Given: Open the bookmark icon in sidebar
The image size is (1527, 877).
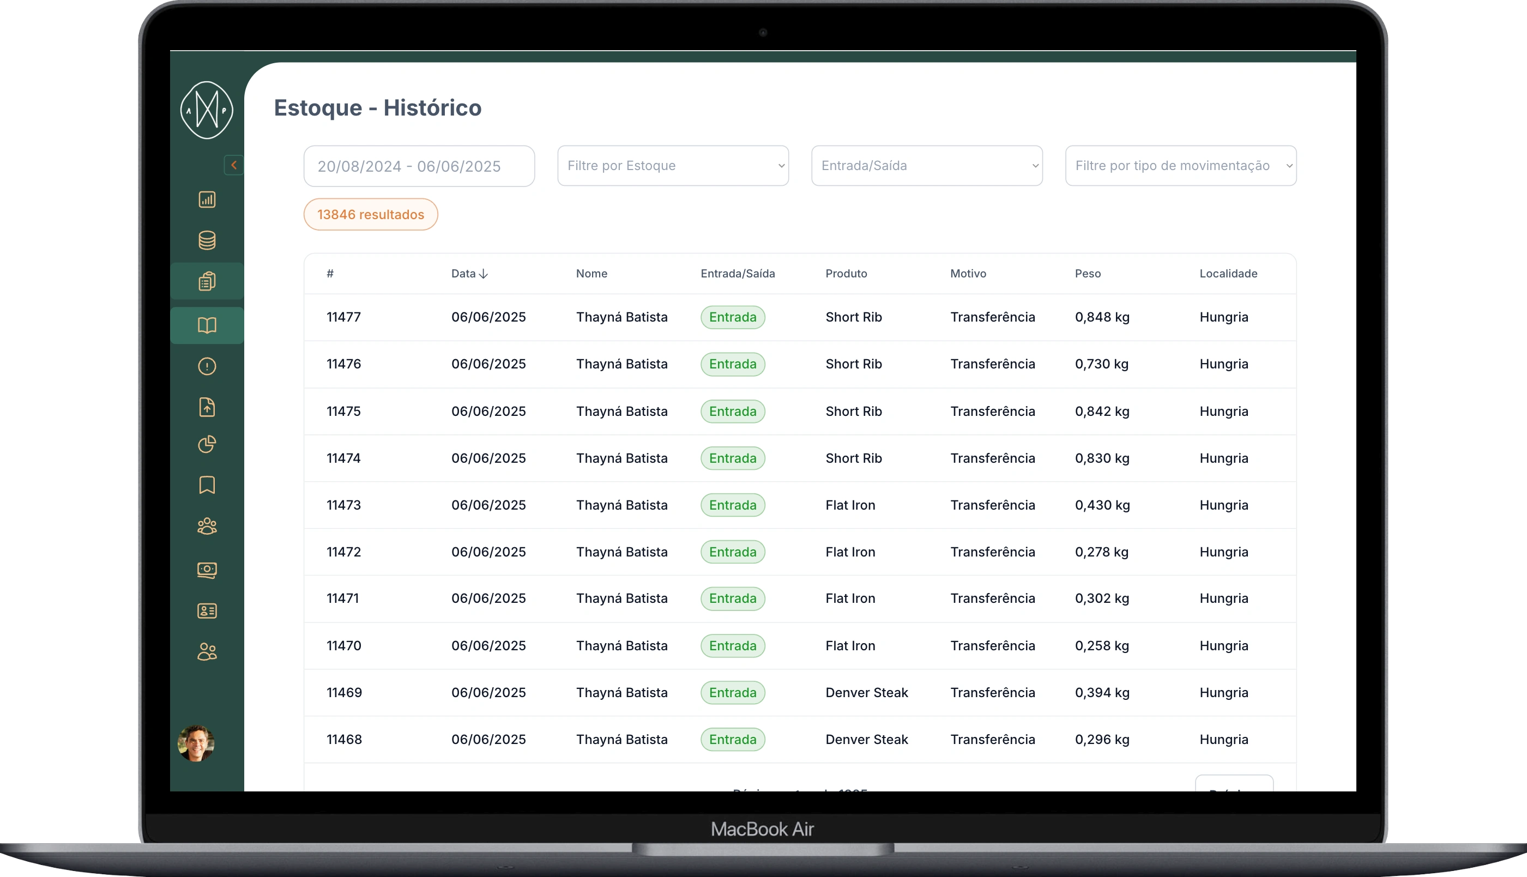Looking at the screenshot, I should click(x=207, y=486).
